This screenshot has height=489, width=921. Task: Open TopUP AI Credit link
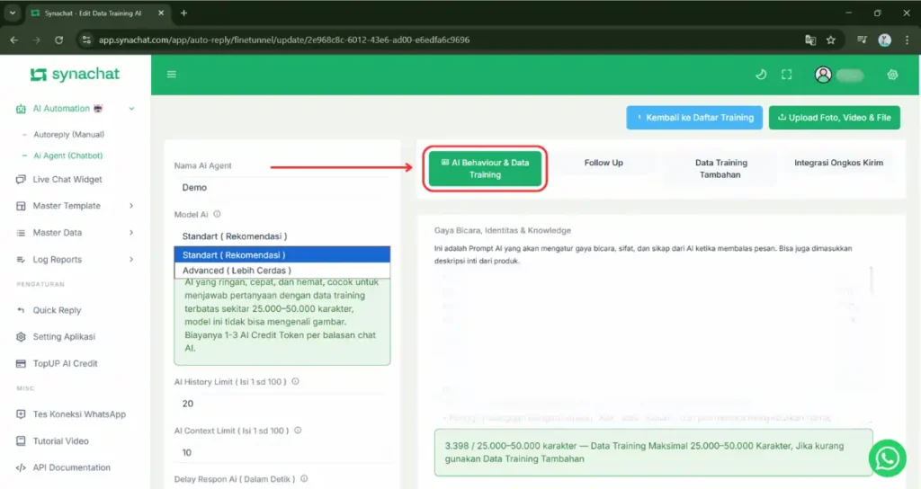tap(65, 363)
